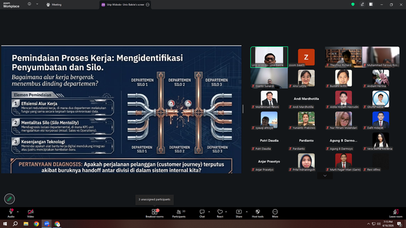Select Agung B Darmoyo's participant tile
Image resolution: width=406 pixels, height=228 pixels.
click(x=344, y=141)
